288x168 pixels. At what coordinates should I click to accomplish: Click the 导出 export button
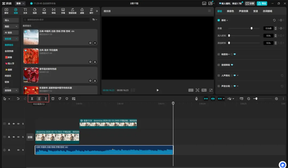click(262, 3)
